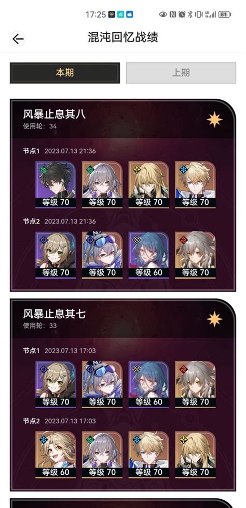Viewport: 246px width, 508px height.
Task: Tap the Bluetooth icon in status bar
Action: [190, 14]
